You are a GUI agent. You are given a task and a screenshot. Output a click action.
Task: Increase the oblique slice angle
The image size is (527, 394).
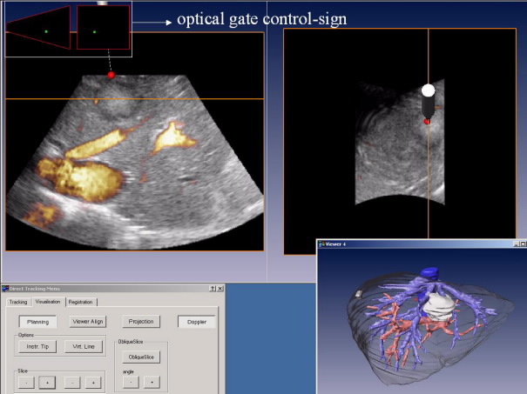tap(152, 382)
